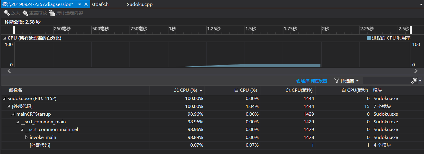424x154 pixels.
Task: Click the 2秒 mark on the timeline
Action: 325,29
